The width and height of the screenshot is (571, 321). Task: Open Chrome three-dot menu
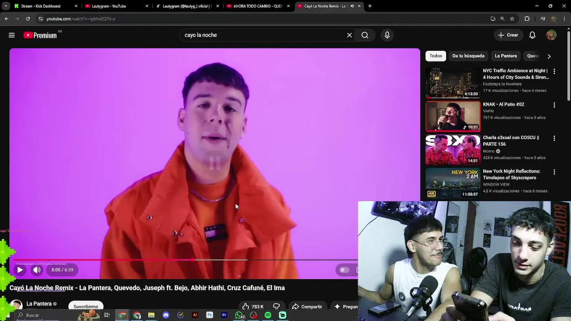[564, 19]
